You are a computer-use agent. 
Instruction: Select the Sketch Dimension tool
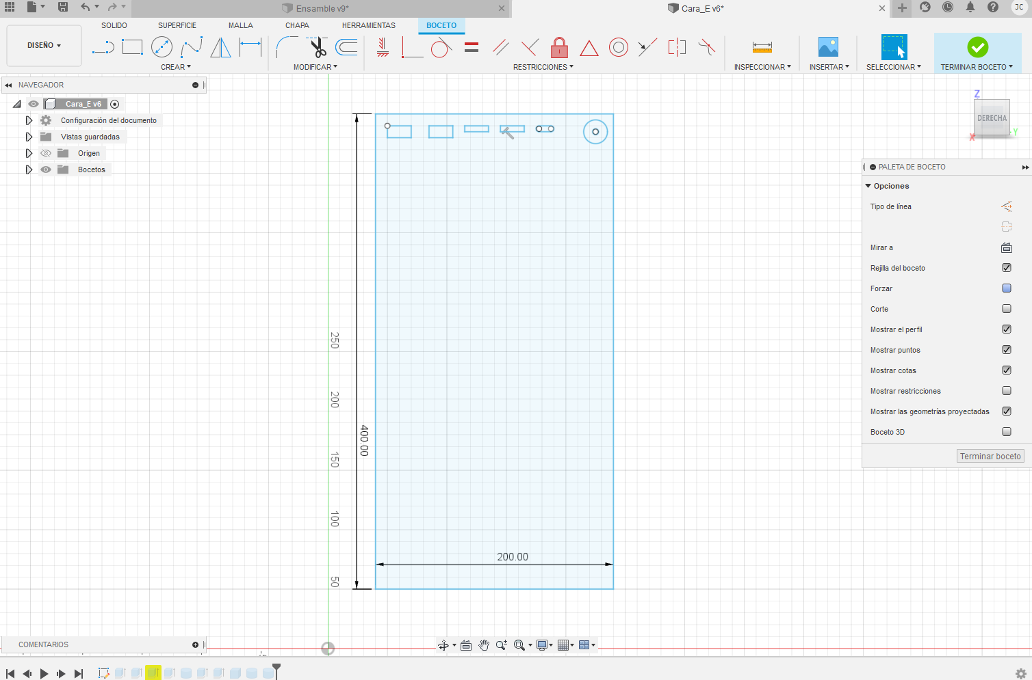coord(250,47)
